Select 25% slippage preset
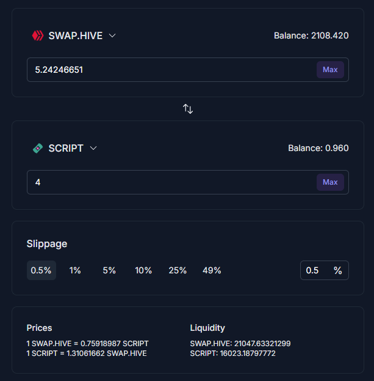Screen dimensions: 374x381 tap(178, 270)
